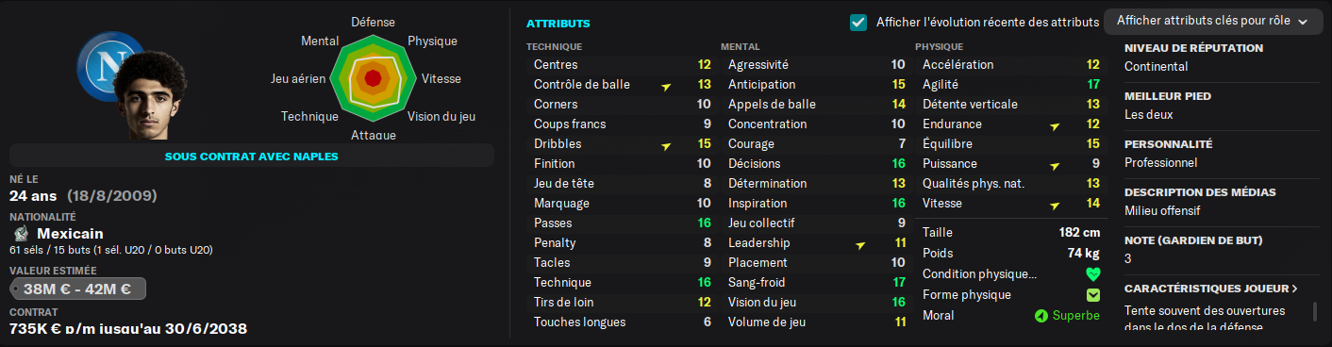Click the Sous contrat avec Naples banner

click(251, 156)
